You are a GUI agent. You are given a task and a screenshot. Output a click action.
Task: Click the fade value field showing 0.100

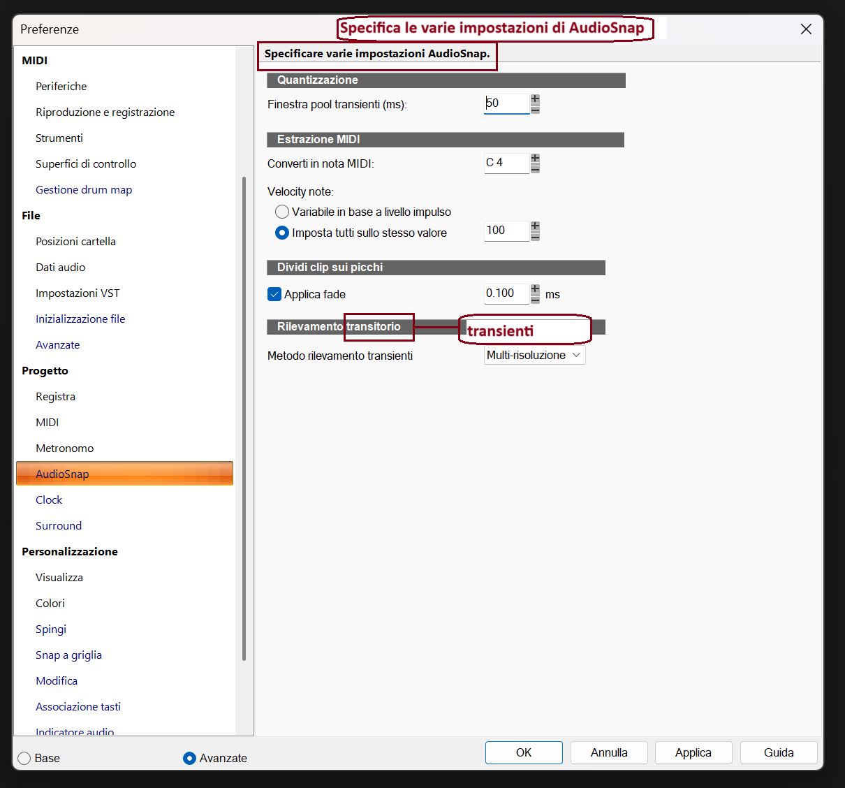[x=507, y=293]
